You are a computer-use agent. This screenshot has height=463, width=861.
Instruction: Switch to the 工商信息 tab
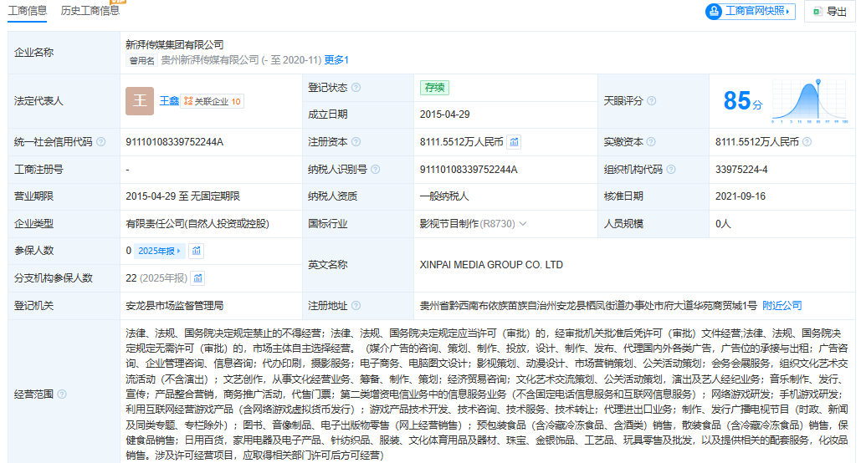click(27, 10)
